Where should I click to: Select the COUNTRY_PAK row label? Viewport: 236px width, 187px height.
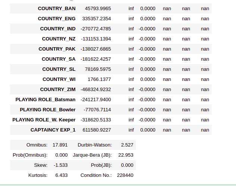[57, 49]
